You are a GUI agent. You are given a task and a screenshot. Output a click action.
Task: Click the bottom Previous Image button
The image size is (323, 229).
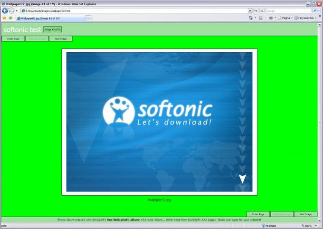coord(282,214)
